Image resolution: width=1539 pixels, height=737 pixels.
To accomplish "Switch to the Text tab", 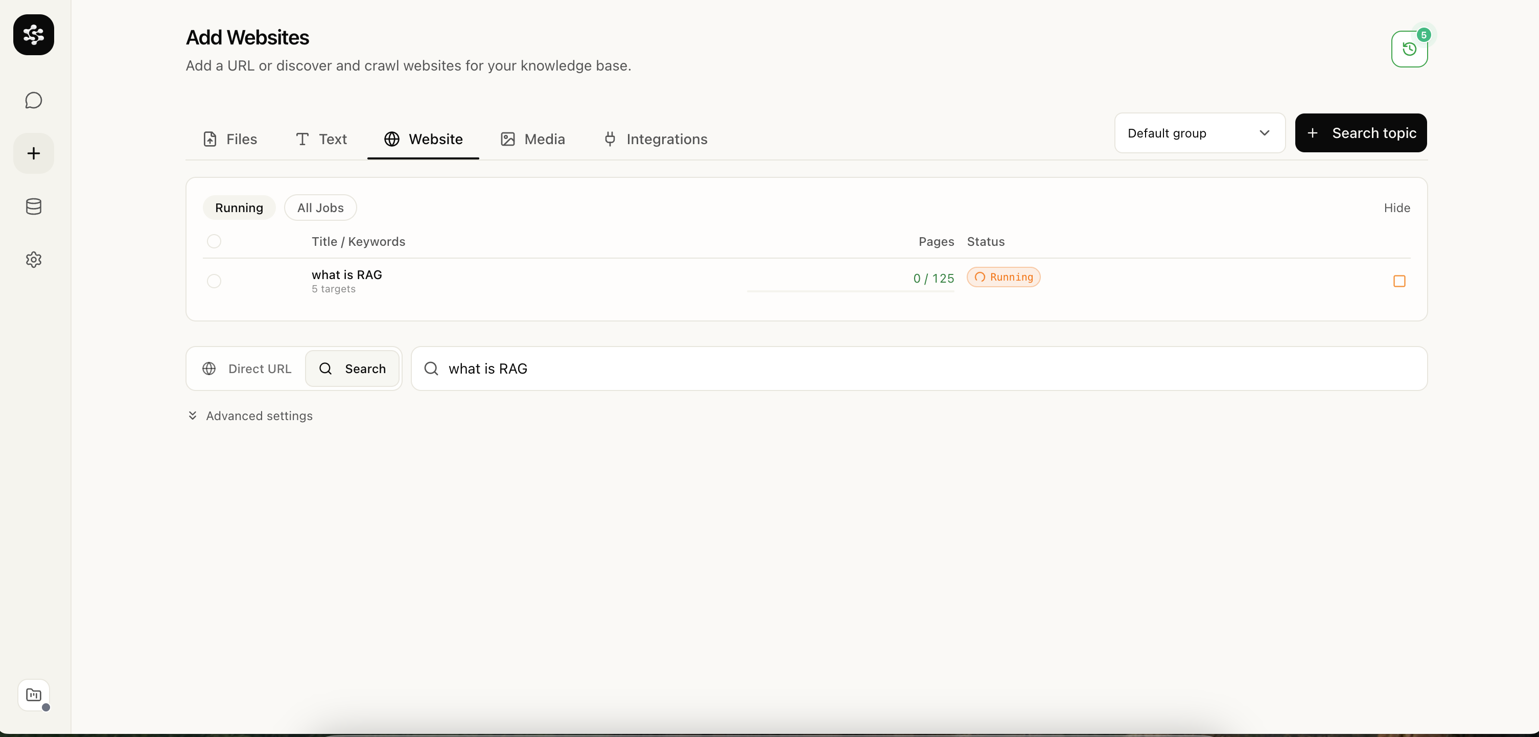I will 321,139.
